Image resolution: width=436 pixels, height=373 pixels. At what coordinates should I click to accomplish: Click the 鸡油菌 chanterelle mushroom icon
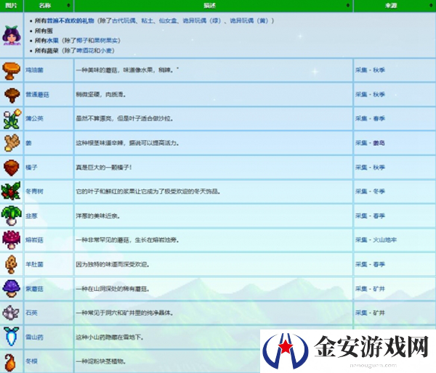pyautogui.click(x=11, y=71)
